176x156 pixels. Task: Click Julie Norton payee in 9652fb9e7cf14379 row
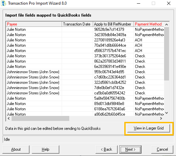pos(34,29)
